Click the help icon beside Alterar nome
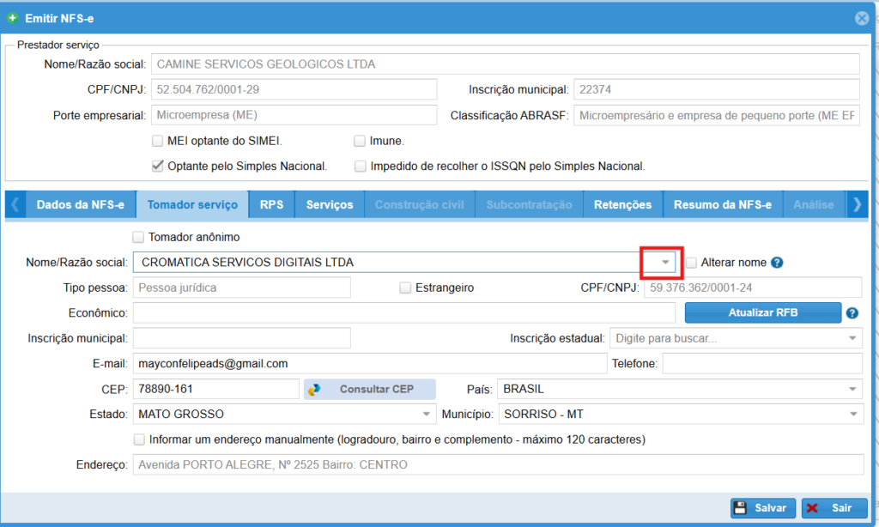The image size is (879, 527). [777, 263]
